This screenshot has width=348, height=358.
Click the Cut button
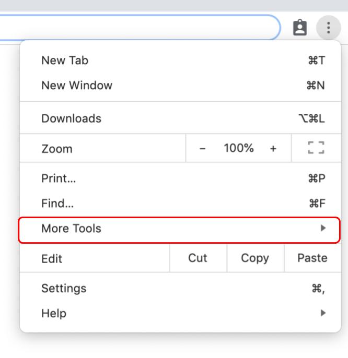[x=198, y=258]
